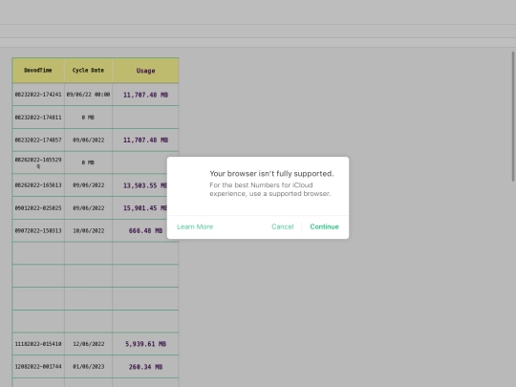Select the 5,939.61 MB usage cell

[145, 344]
